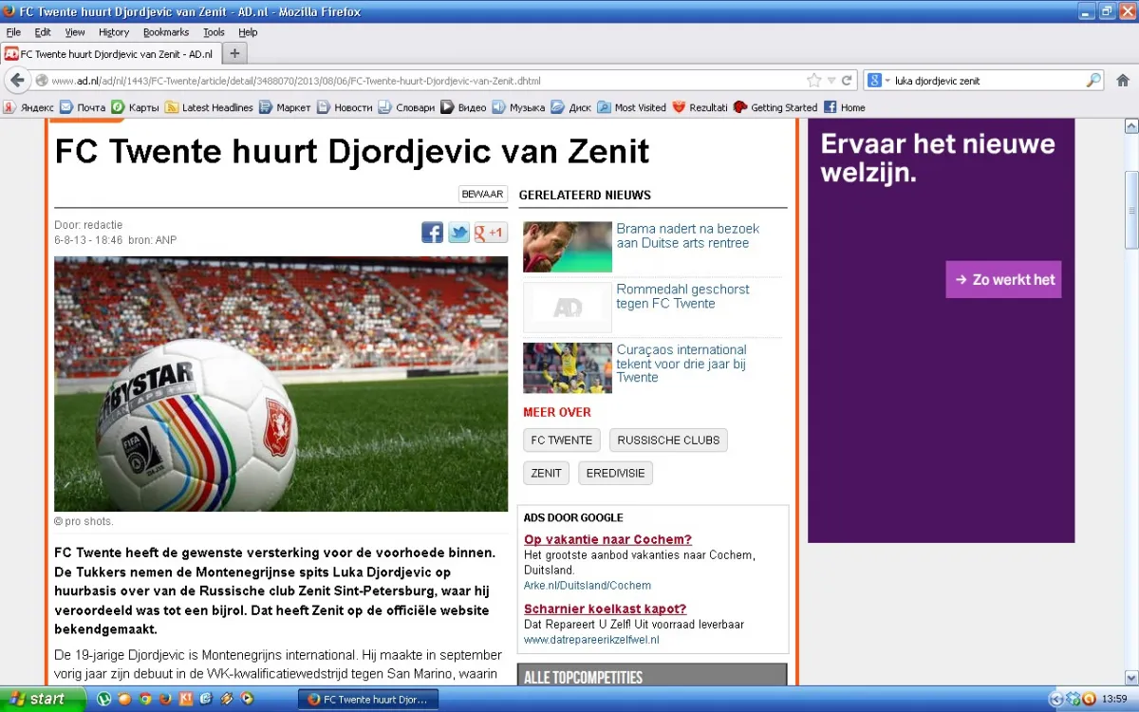Click the FC TWENTE tag
Viewport: 1139px width, 712px height.
click(562, 440)
